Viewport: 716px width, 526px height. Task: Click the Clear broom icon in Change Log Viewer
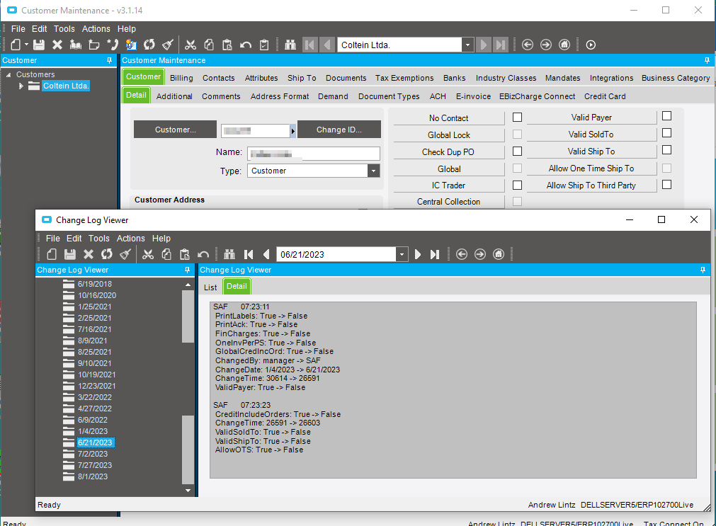[125, 254]
